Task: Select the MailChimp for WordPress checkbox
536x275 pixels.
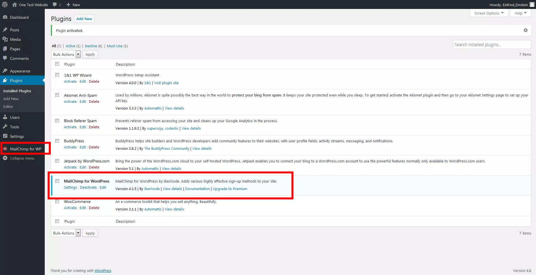Action: click(57, 181)
